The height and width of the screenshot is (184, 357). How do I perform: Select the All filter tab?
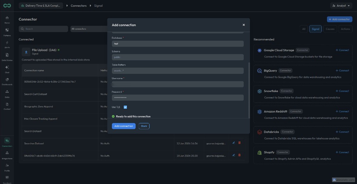click(304, 29)
